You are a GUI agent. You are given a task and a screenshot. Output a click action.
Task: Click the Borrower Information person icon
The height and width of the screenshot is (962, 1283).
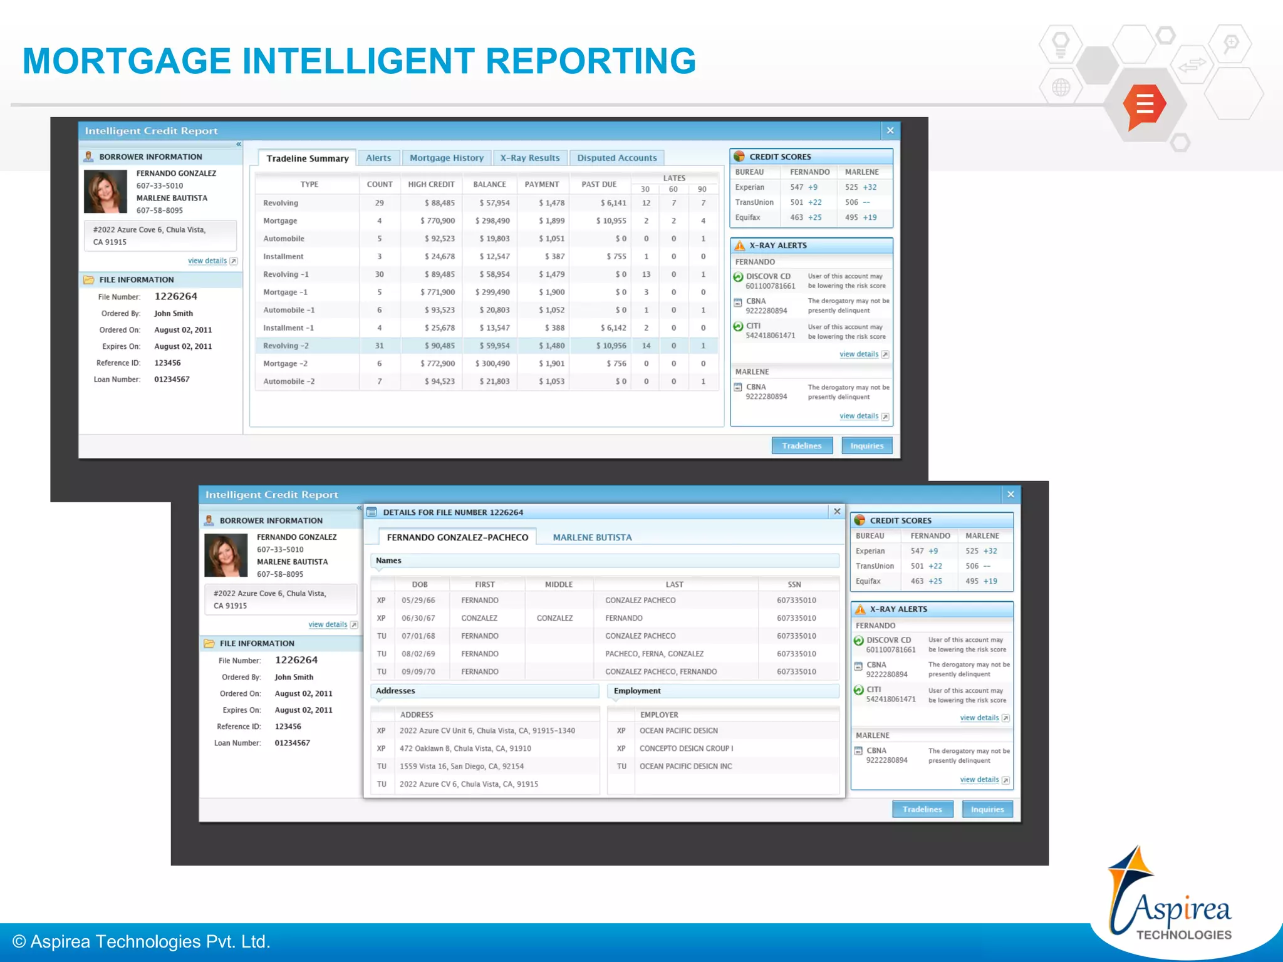coord(89,157)
